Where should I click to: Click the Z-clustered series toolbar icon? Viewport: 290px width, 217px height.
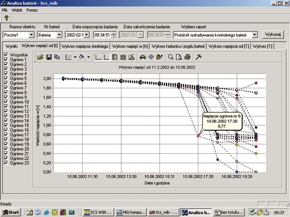click(159, 57)
